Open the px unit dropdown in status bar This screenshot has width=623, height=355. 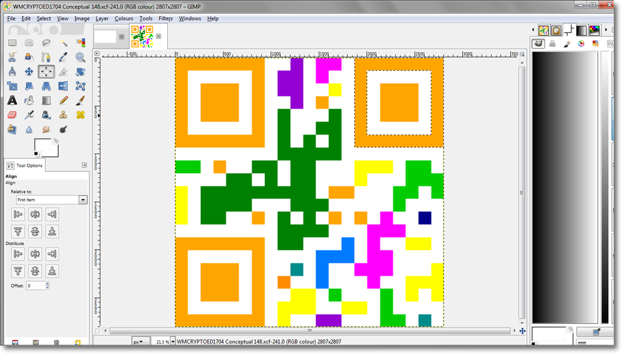click(141, 342)
